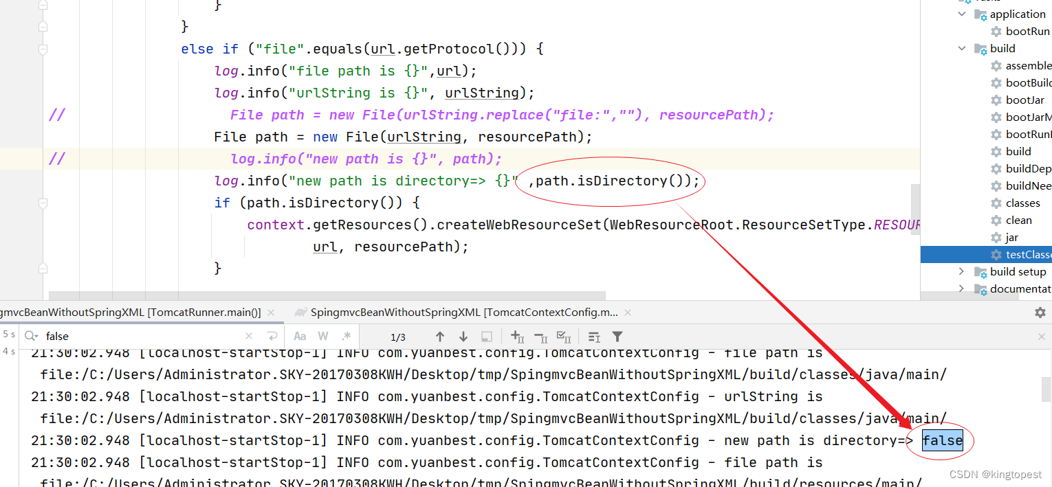The height and width of the screenshot is (487, 1052).
Task: Select the assemble Gradle task
Action: coord(1029,65)
